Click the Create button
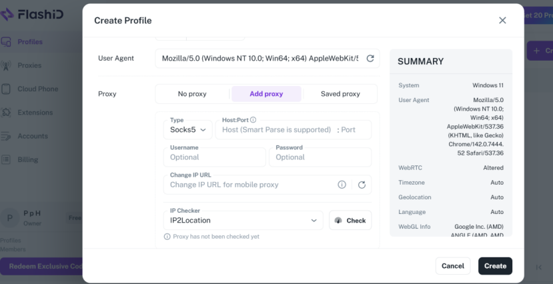 click(x=495, y=266)
